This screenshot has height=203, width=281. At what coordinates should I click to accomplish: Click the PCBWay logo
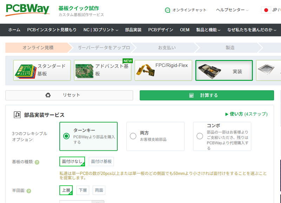click(27, 10)
